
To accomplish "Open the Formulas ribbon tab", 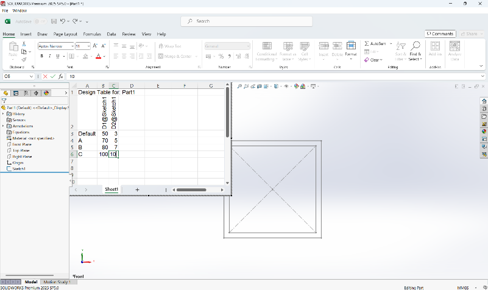I will pos(92,34).
